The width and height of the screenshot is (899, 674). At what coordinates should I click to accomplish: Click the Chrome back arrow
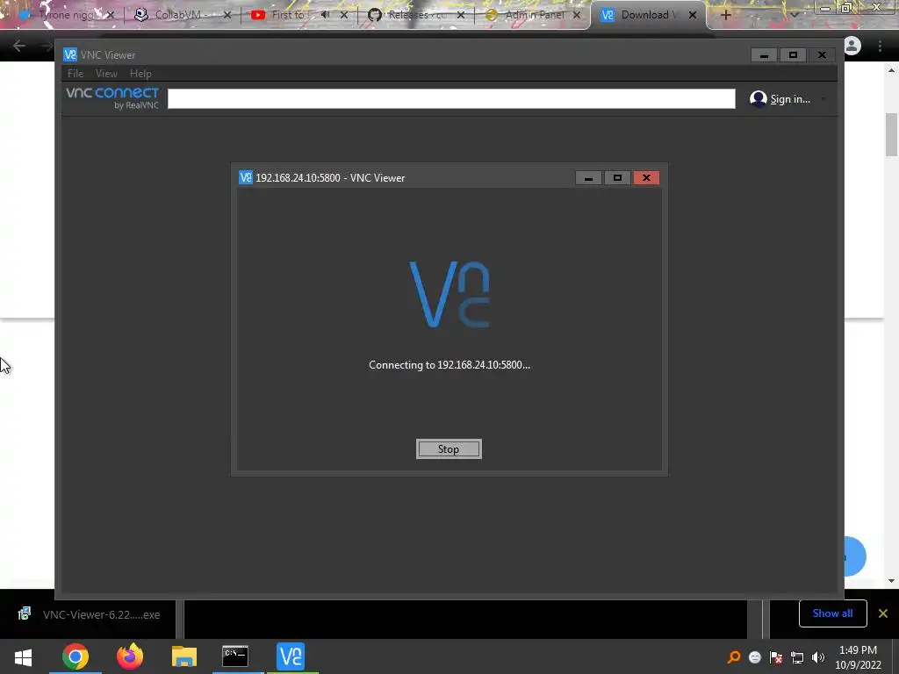[19, 46]
